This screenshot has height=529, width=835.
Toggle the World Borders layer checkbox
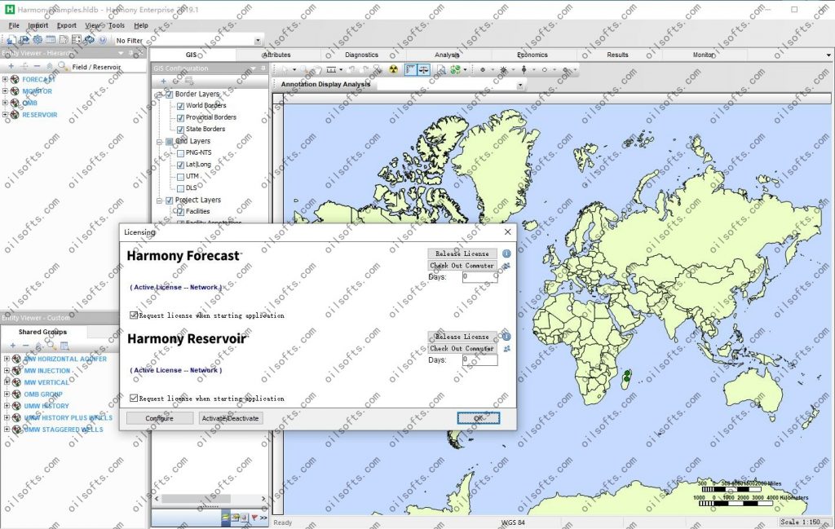[180, 106]
